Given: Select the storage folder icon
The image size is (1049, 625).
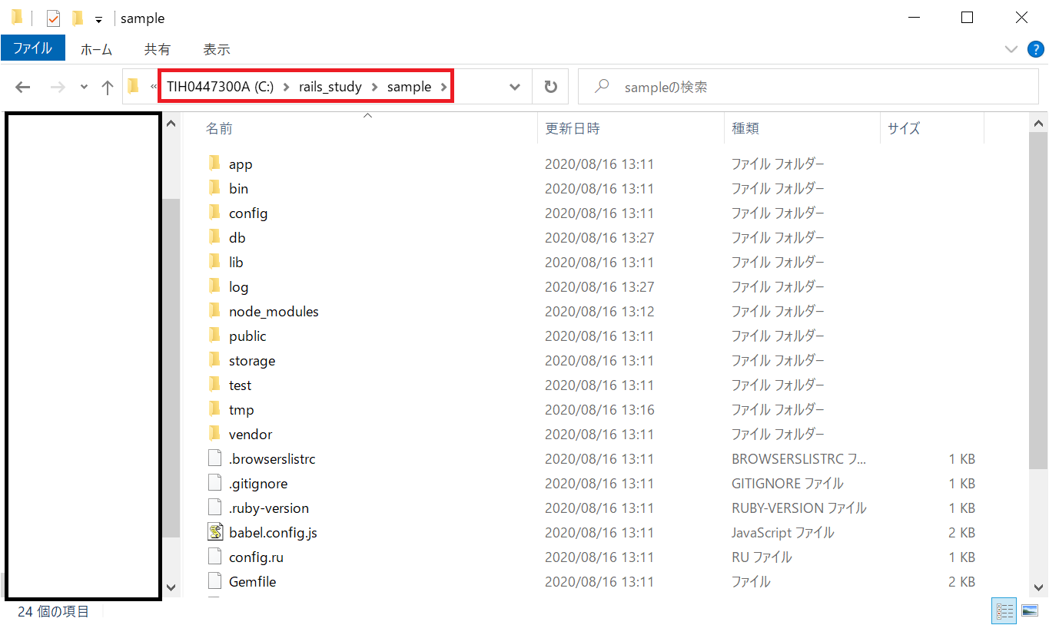Looking at the screenshot, I should [215, 360].
